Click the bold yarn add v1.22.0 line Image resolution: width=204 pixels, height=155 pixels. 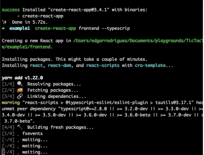tap(22, 78)
